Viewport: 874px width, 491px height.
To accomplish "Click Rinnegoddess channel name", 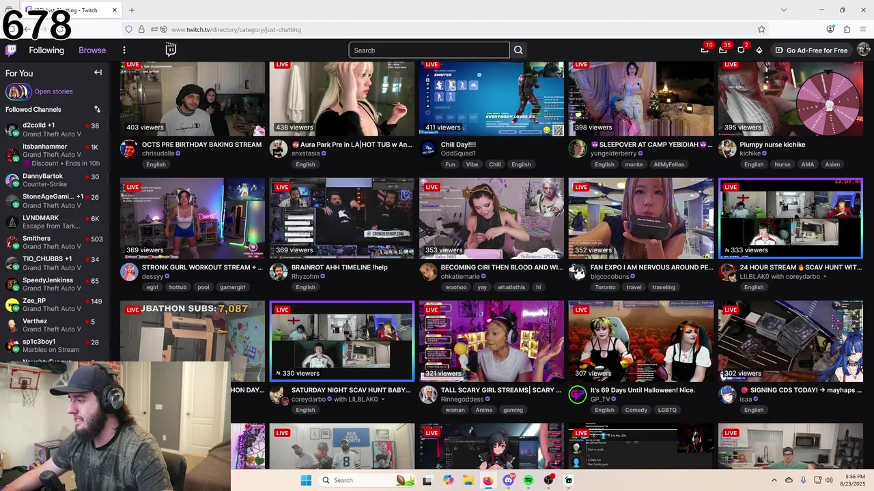I will click(x=462, y=399).
